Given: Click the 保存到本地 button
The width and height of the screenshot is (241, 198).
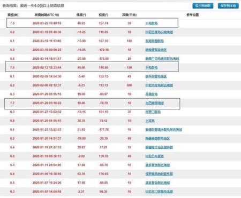Looking at the screenshot, I should point(228,6).
